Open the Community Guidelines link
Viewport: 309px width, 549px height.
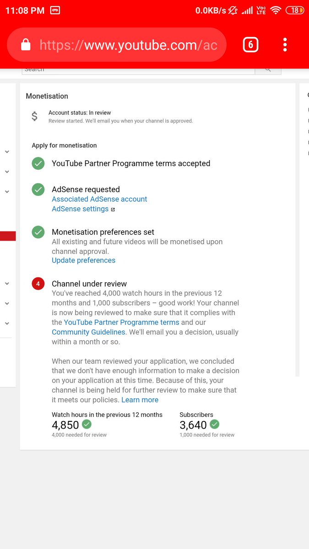[x=88, y=332]
